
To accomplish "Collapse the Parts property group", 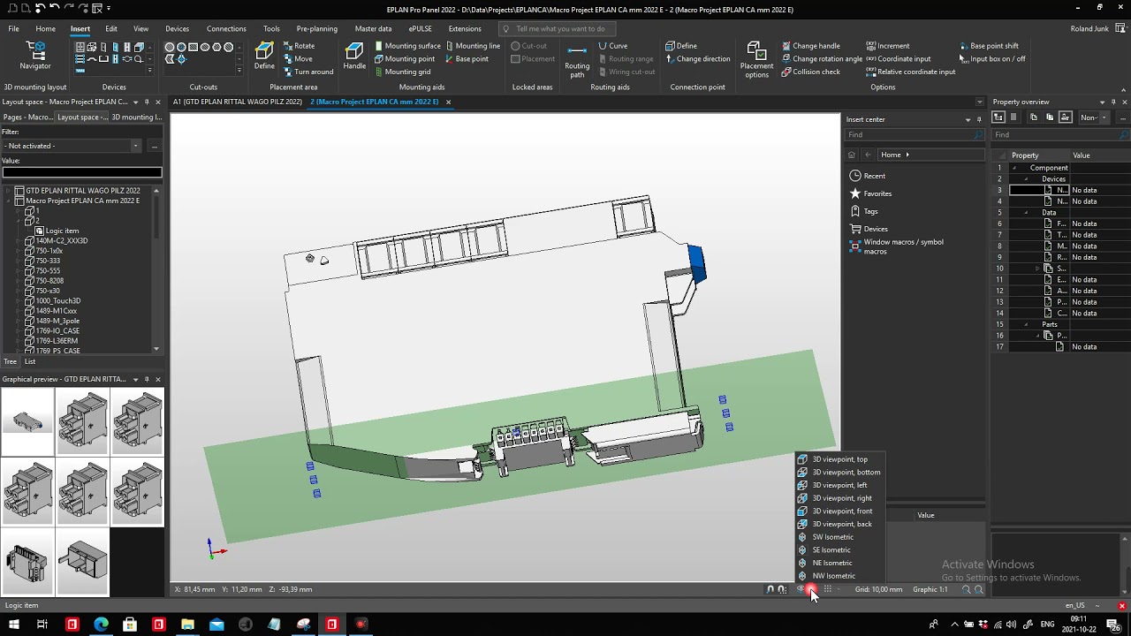I will click(1026, 324).
